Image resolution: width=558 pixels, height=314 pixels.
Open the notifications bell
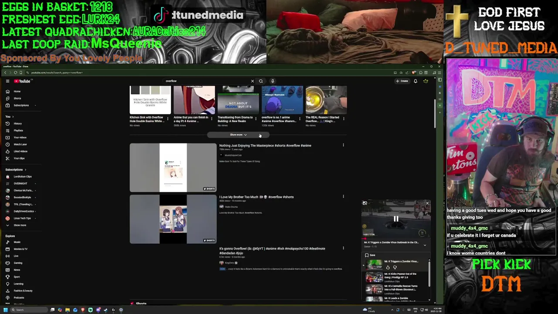[415, 81]
